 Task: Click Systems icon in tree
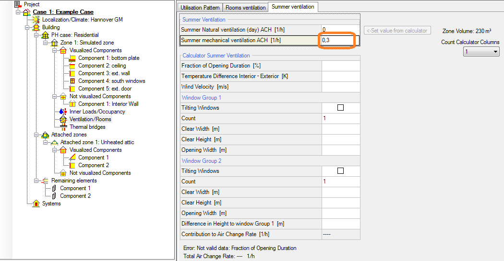click(36, 204)
